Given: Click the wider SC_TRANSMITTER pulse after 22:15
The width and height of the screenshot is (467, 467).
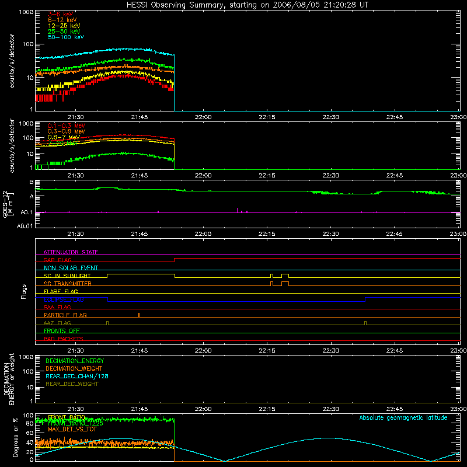Looking at the screenshot, I should click(285, 283).
